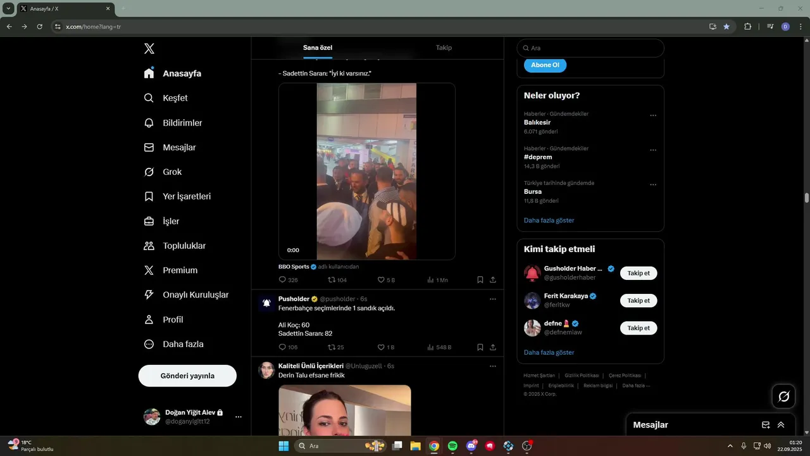Show more suggestions under Kimi takip etmeli
Viewport: 810px width, 456px height.
[x=549, y=353]
